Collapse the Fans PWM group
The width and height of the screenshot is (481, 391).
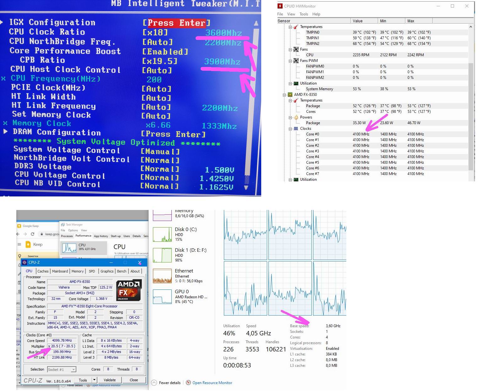(x=290, y=61)
